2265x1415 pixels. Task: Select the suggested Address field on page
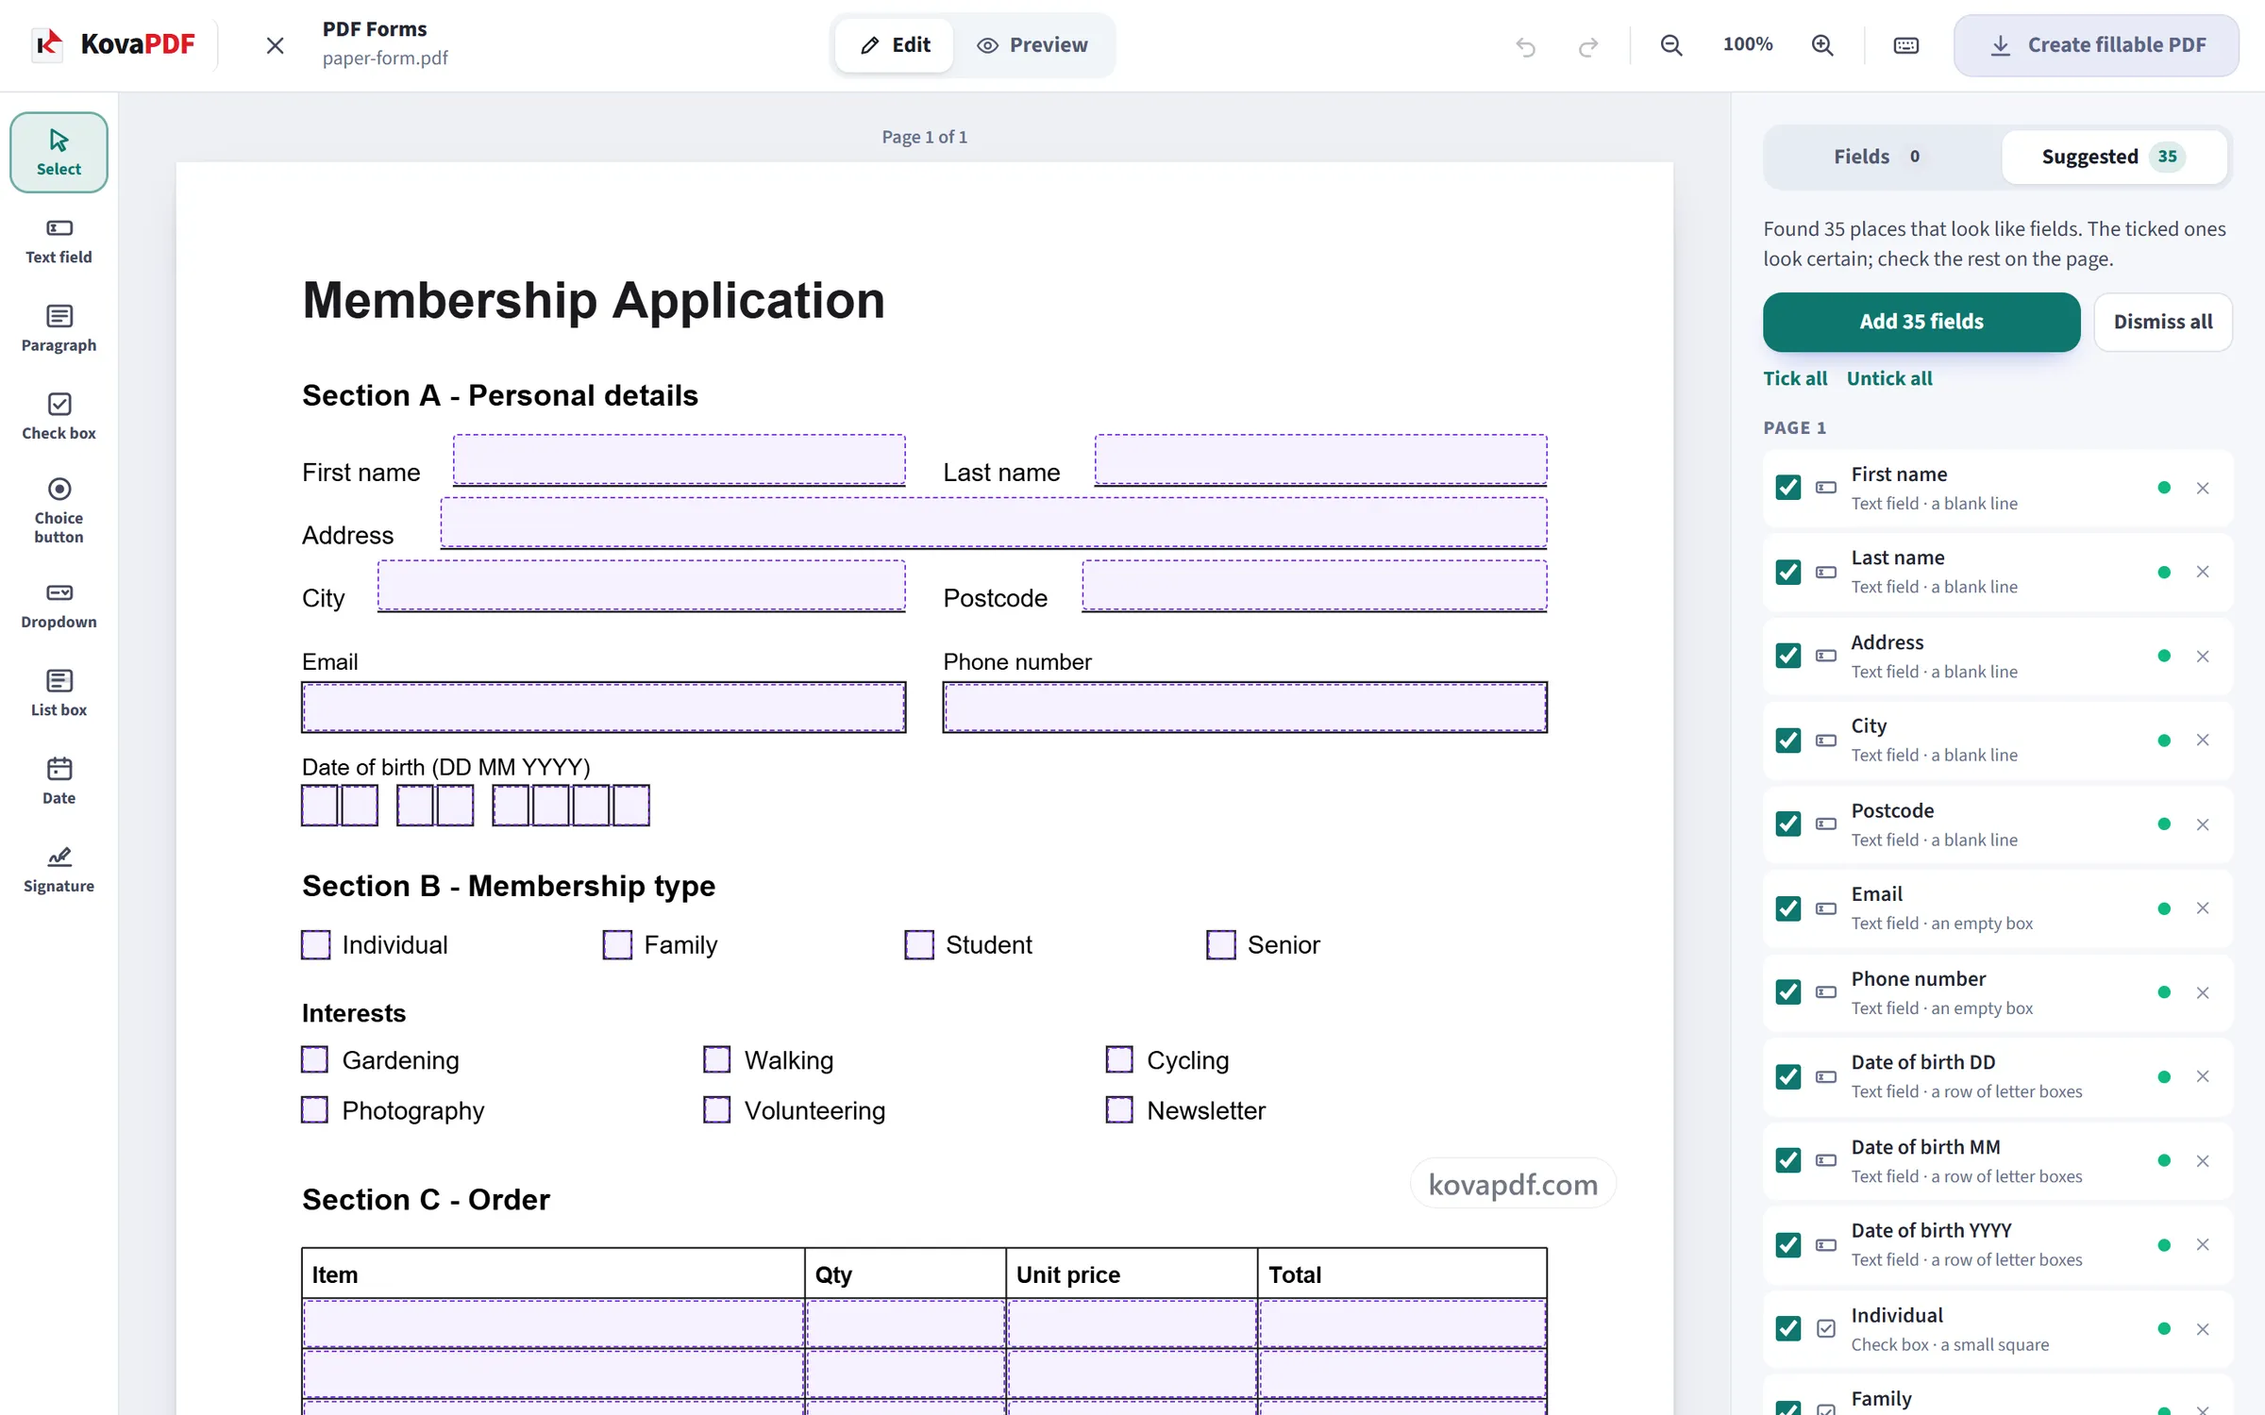coord(994,523)
